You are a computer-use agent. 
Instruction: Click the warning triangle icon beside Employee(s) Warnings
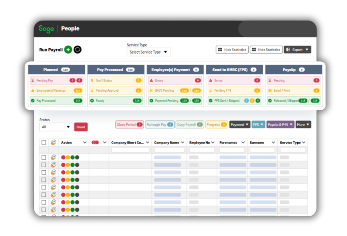pyautogui.click(x=33, y=90)
